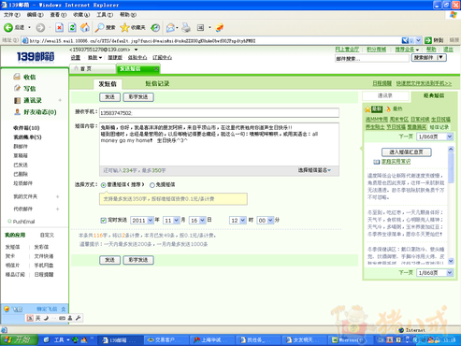
Task: Expand the 推荐业务 dropdown menu
Action: click(x=407, y=50)
